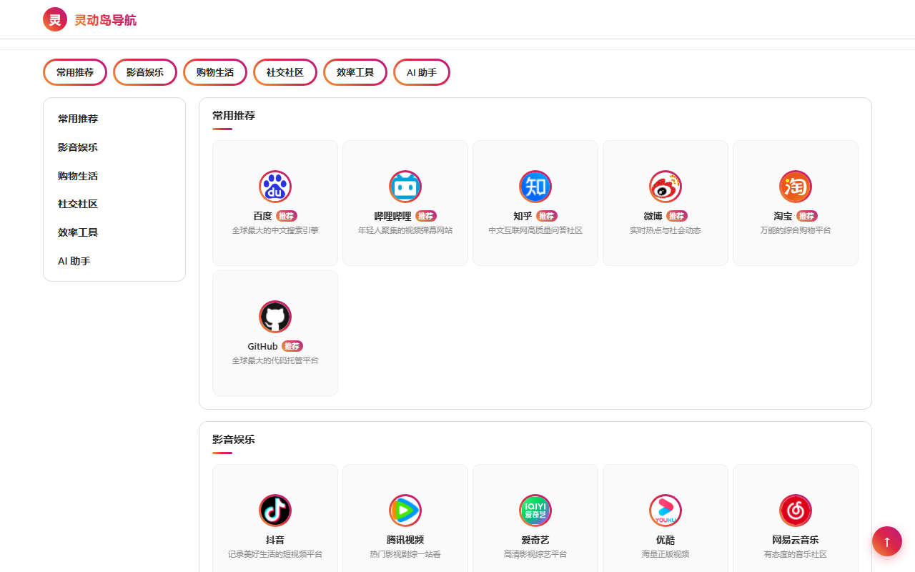This screenshot has height=572, width=915.
Task: Open the 百度 paw icon
Action: click(x=275, y=187)
